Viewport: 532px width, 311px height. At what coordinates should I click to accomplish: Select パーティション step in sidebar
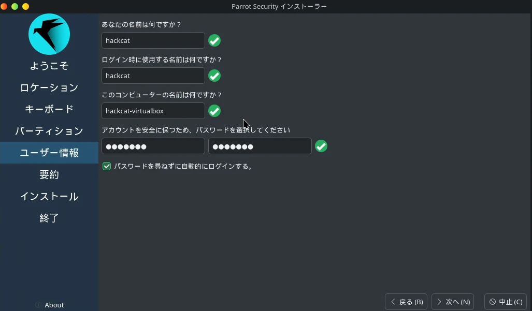tap(49, 131)
